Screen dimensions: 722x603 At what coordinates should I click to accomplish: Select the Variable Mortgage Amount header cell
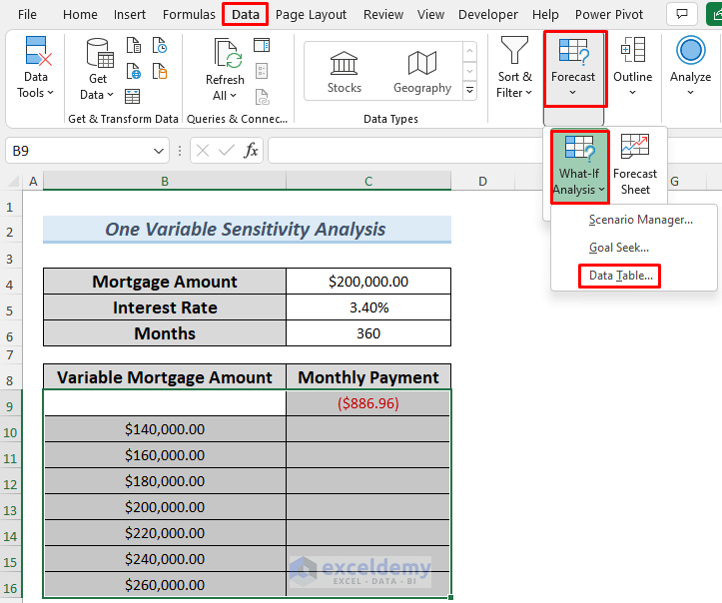(165, 377)
